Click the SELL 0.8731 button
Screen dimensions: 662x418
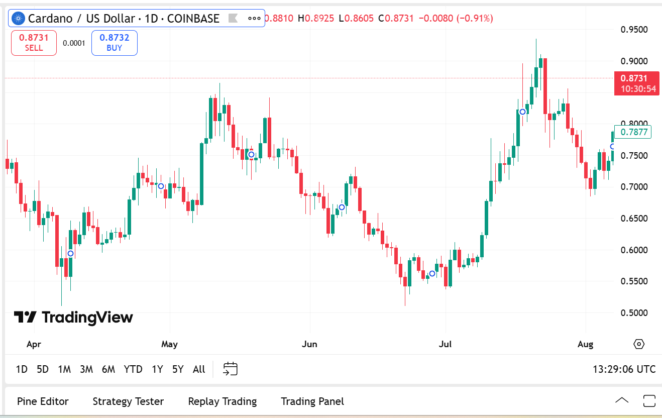34,43
